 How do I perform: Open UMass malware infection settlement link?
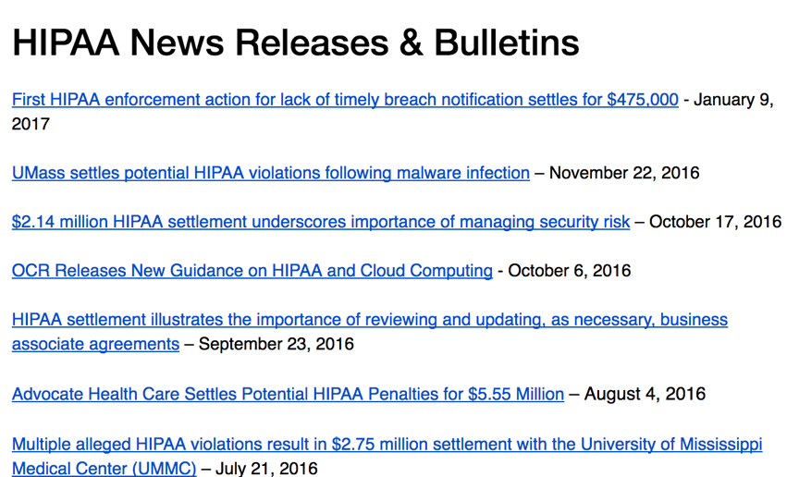pyautogui.click(x=271, y=173)
